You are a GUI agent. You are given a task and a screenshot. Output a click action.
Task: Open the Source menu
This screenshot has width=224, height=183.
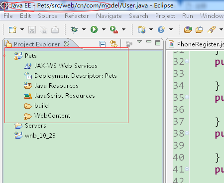(x=48, y=16)
